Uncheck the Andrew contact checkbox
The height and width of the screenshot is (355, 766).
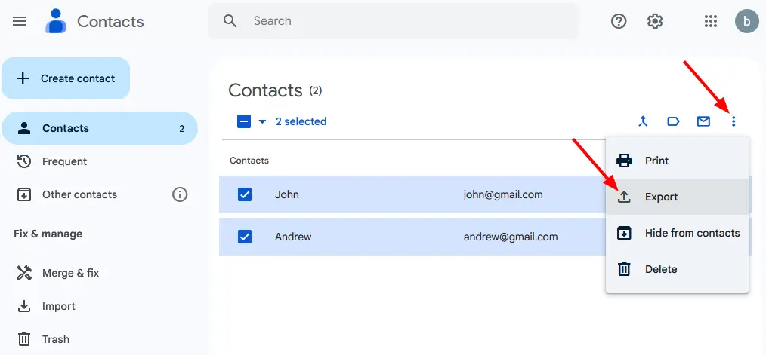pos(245,237)
